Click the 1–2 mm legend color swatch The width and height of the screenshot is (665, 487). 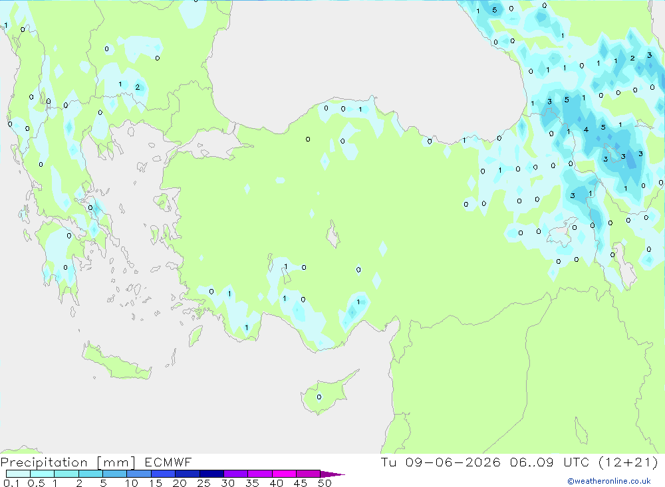click(66, 474)
